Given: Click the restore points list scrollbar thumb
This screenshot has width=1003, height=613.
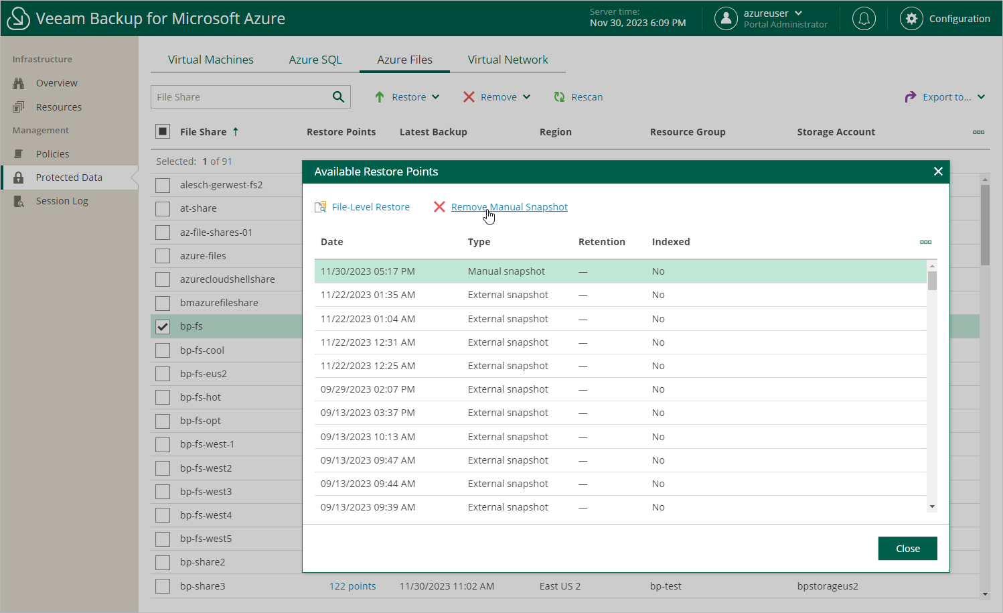Looking at the screenshot, I should 932,280.
